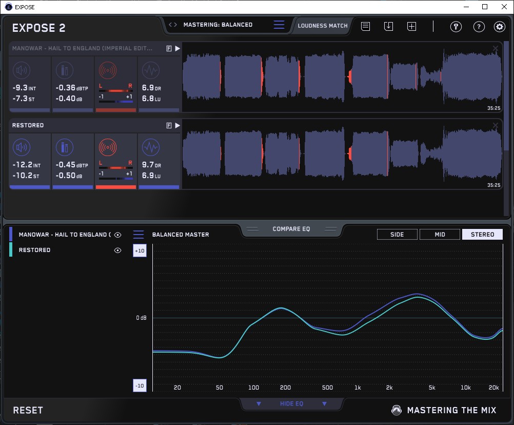
Task: Open settings gear icon
Action: pyautogui.click(x=499, y=27)
